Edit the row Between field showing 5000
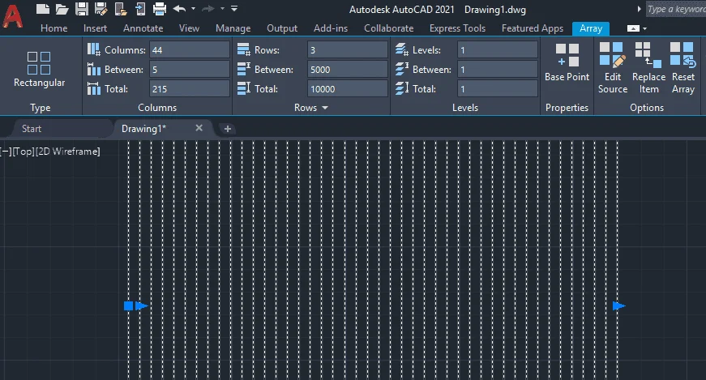This screenshot has width=706, height=380. click(x=347, y=70)
